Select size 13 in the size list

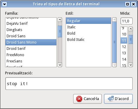pyautogui.click(x=124, y=53)
